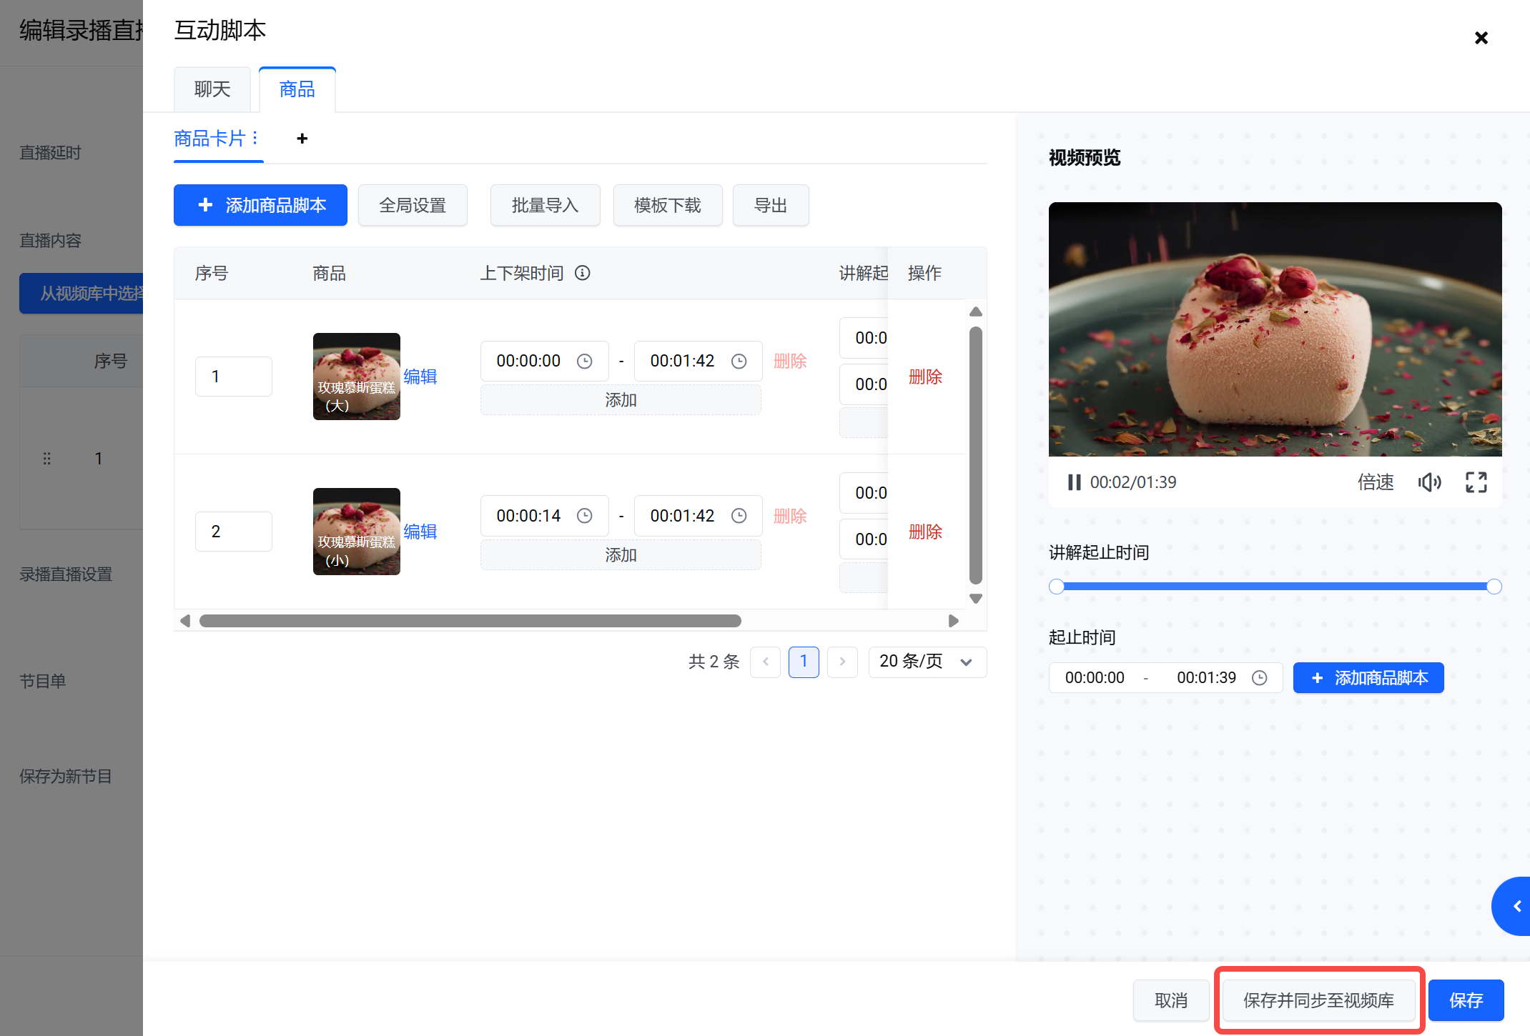Open the 倍速 playback speed menu
The image size is (1530, 1036).
(x=1376, y=482)
